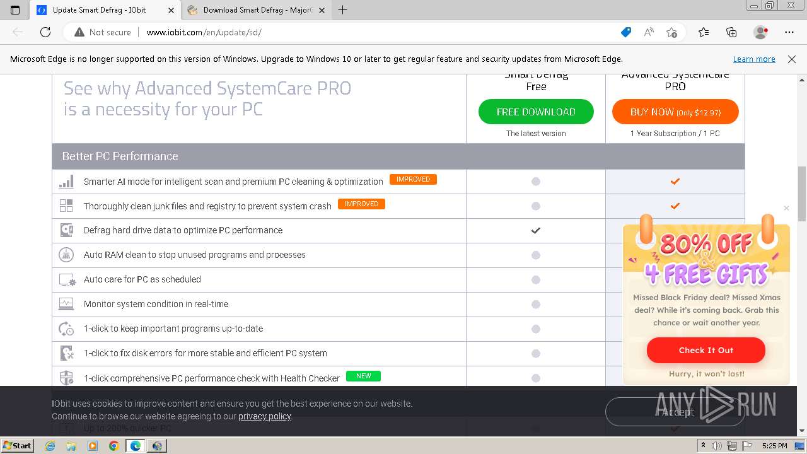
Task: Click the IMPROVED badge on Smarter AI mode row
Action: 413,180
